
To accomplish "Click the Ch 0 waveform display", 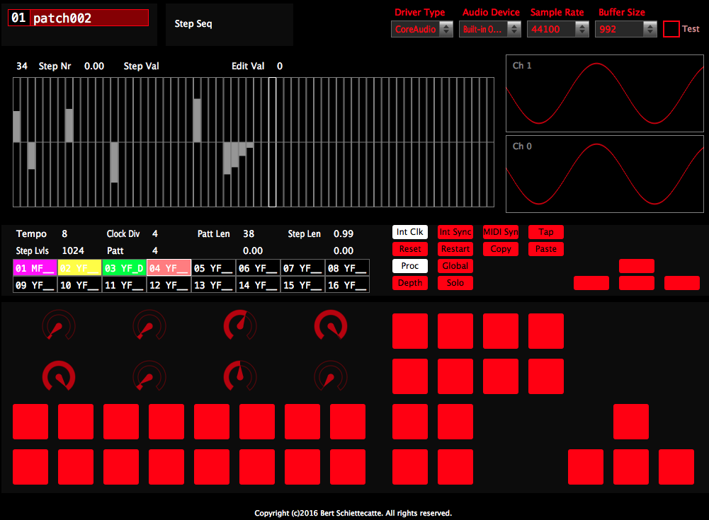I will tap(605, 174).
